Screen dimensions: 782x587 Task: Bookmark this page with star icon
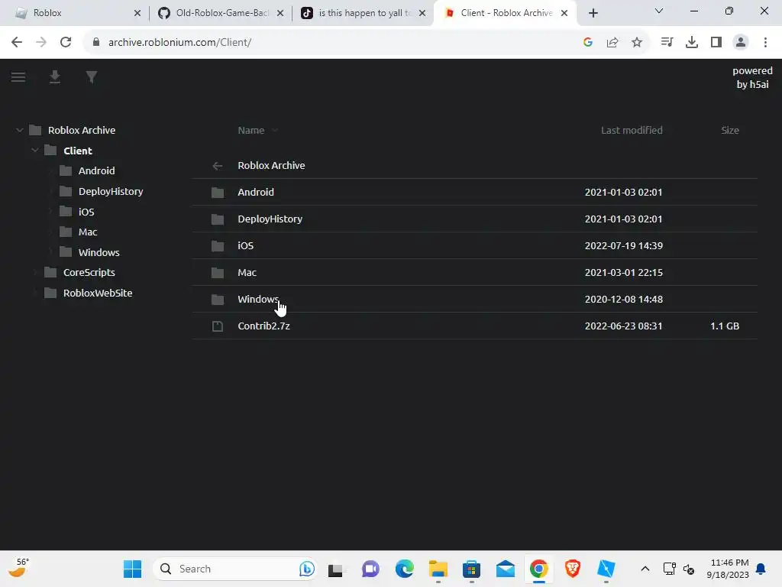637,43
